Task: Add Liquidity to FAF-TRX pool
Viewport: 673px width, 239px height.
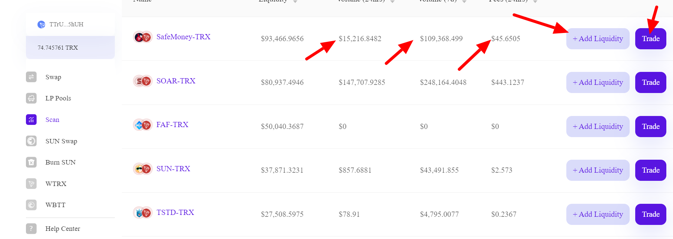Action: point(598,126)
